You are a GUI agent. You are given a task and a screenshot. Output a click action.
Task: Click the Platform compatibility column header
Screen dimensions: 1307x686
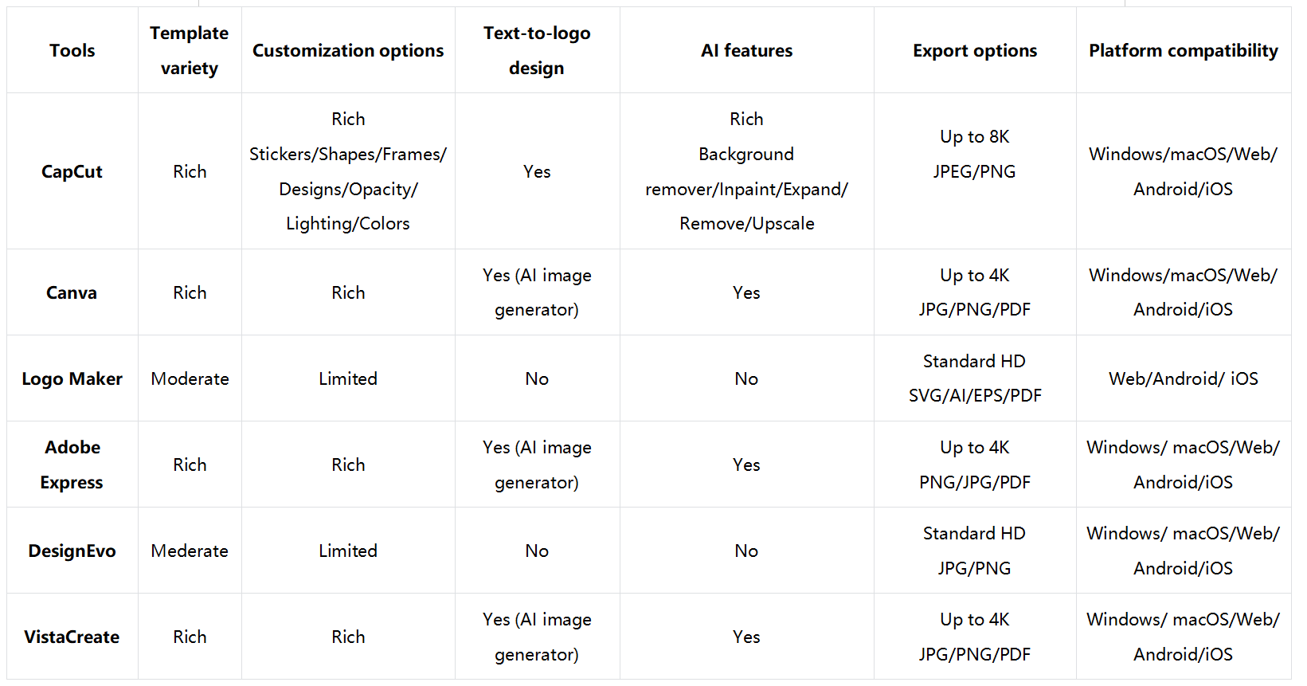pyautogui.click(x=1183, y=50)
